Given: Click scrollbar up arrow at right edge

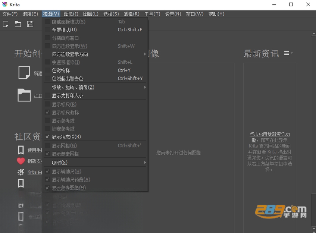Looking at the screenshot, I should click(x=314, y=34).
